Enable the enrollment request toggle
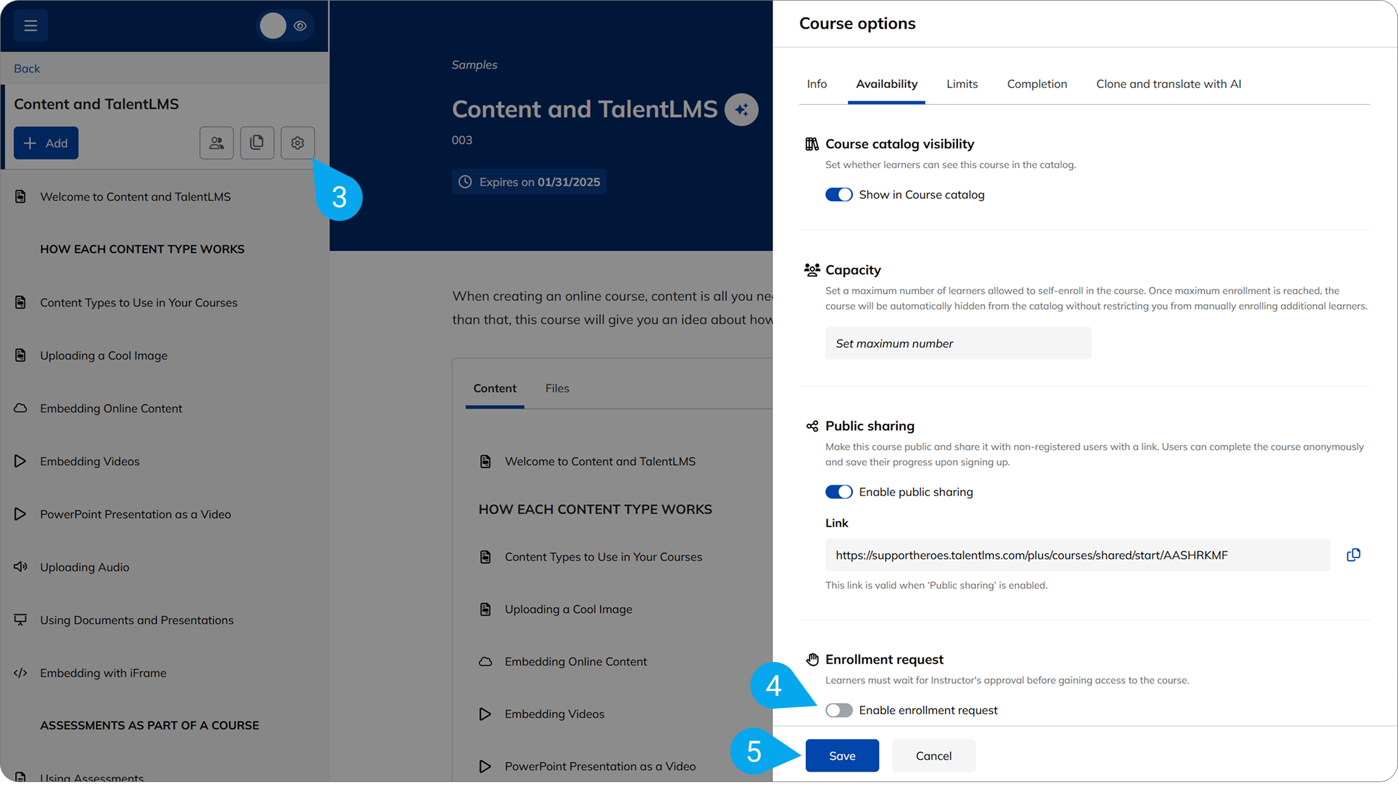1398x810 pixels. (839, 710)
